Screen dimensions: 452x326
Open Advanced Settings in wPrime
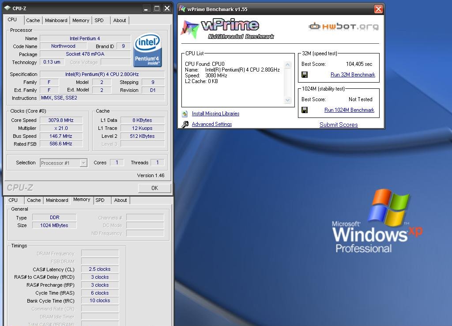(212, 124)
